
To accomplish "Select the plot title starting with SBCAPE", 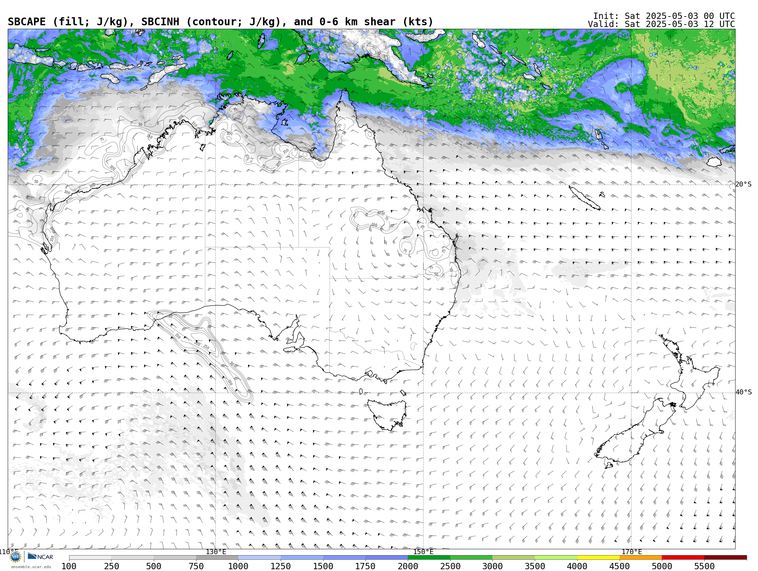I will pyautogui.click(x=220, y=22).
